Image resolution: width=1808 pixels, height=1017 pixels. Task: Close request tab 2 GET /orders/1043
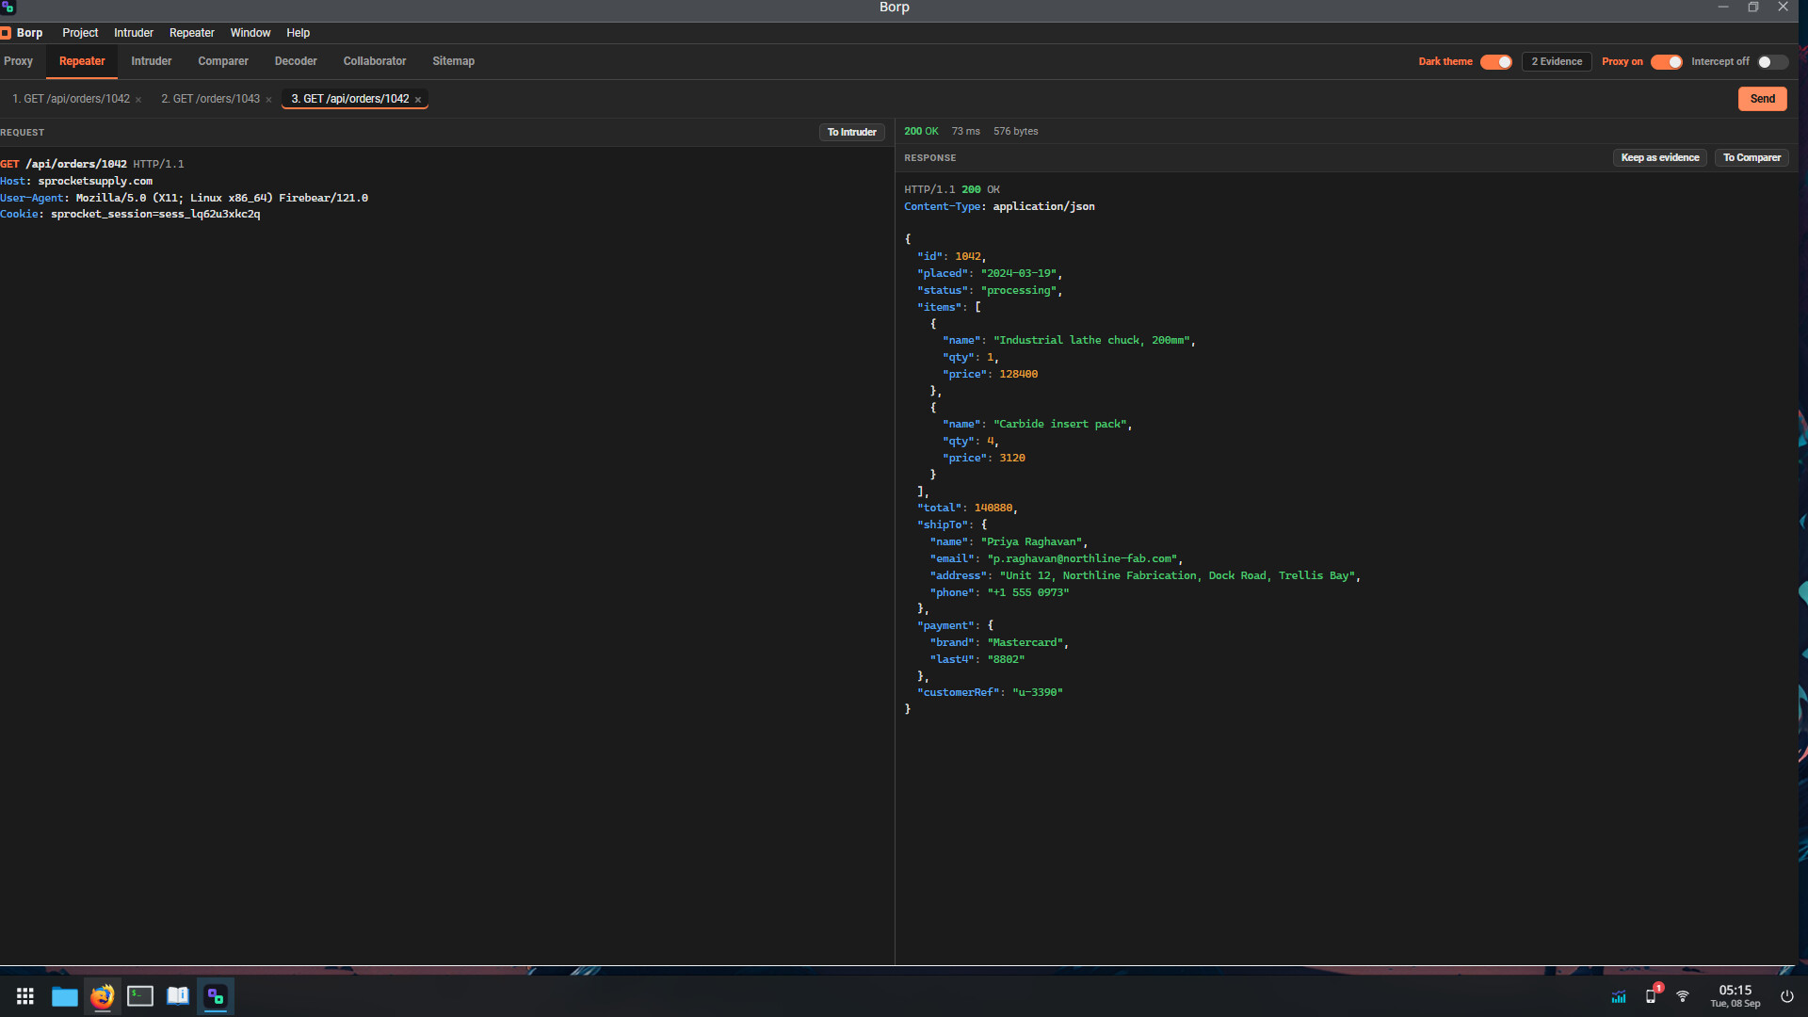click(x=268, y=100)
